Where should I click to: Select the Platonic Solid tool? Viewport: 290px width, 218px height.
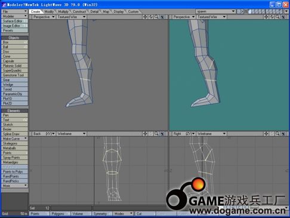pyautogui.click(x=14, y=66)
